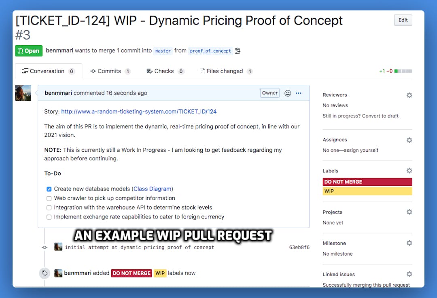Open the Files changed tab

[226, 71]
